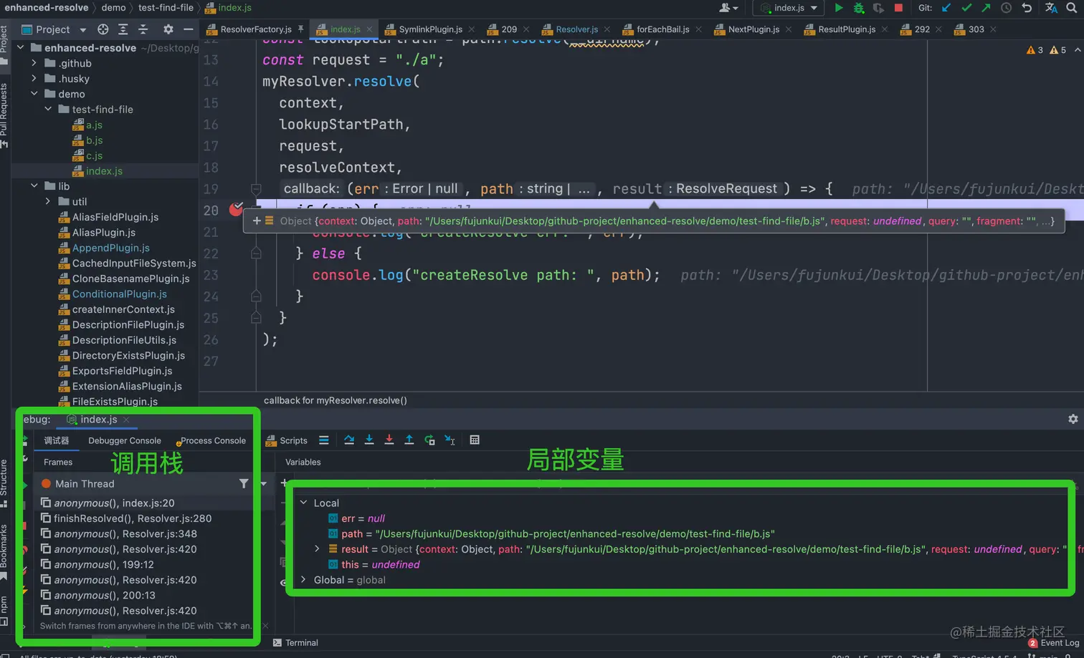Click the Step Over debug icon
Viewport: 1084px width, 658px height.
(x=348, y=440)
